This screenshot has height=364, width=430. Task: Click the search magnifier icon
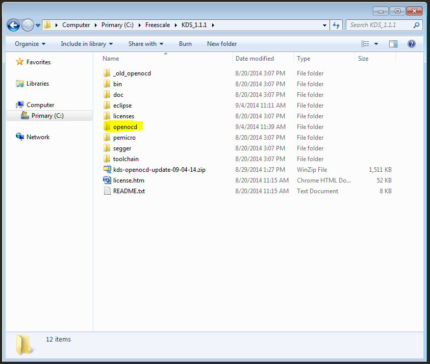point(416,25)
